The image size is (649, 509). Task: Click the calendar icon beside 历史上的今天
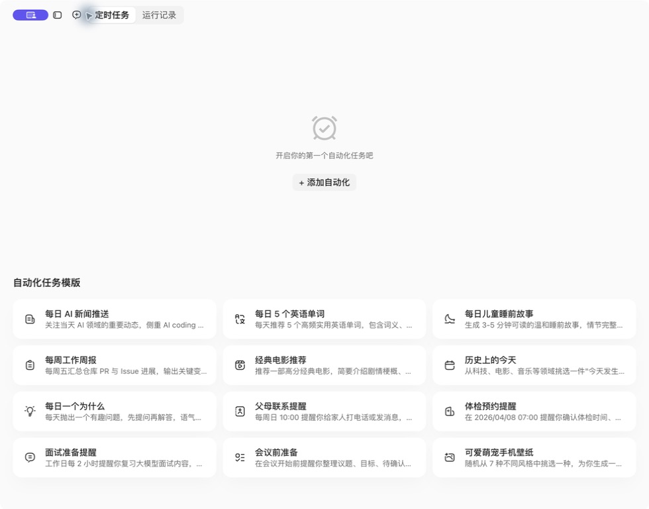(450, 365)
